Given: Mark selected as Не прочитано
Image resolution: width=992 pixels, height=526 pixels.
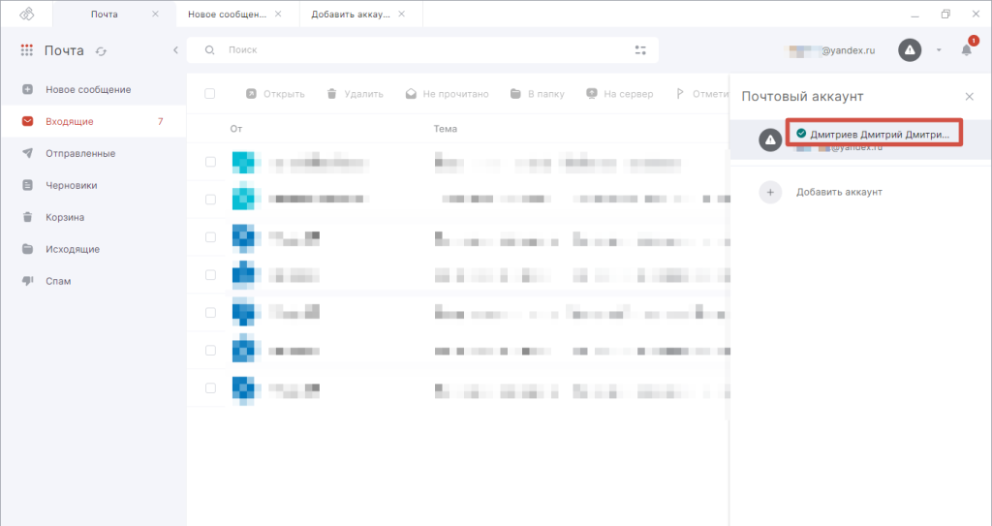Looking at the screenshot, I should [x=448, y=94].
